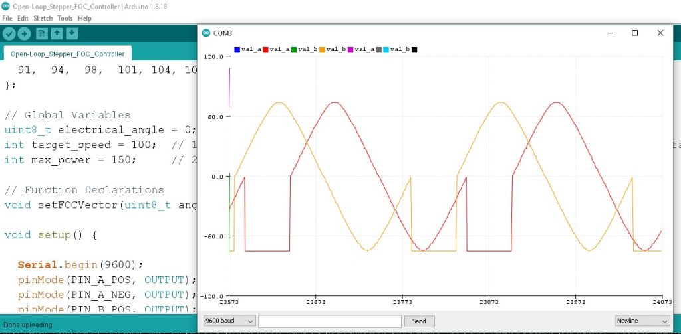This screenshot has width=681, height=334.
Task: Click the 'void setup() {' line
Action: [51, 235]
